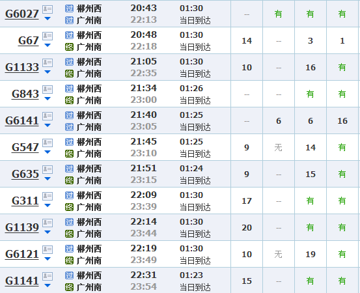
Task: Click the 19 seats cell for G6121
Action: point(311,254)
